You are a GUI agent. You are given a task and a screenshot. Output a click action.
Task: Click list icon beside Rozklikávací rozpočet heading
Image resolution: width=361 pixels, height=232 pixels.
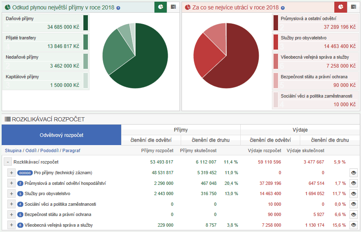[7, 119]
